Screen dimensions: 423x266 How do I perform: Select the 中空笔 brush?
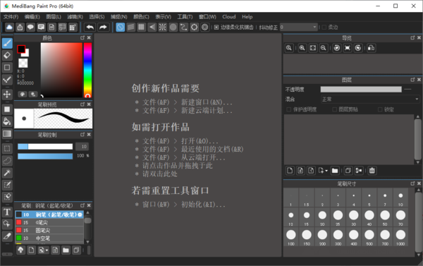click(49, 238)
